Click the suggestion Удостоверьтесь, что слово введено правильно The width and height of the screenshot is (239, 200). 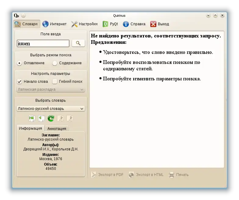pos(158,52)
